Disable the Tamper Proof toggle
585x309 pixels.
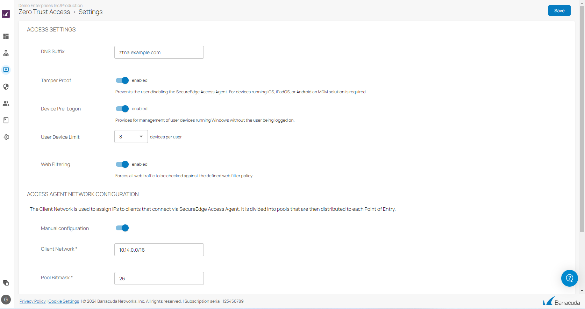tap(122, 80)
